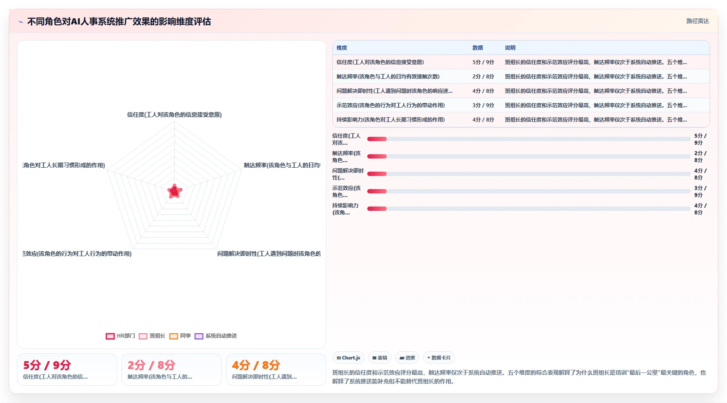The image size is (727, 403).
Task: Click the 2分 / 8分 table cell
Action: point(483,77)
